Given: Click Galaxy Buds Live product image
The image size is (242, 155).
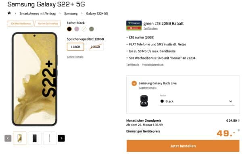Looking at the screenshot, I should click(x=144, y=101).
